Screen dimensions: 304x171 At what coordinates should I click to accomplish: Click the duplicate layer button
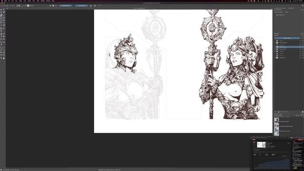pos(279,112)
